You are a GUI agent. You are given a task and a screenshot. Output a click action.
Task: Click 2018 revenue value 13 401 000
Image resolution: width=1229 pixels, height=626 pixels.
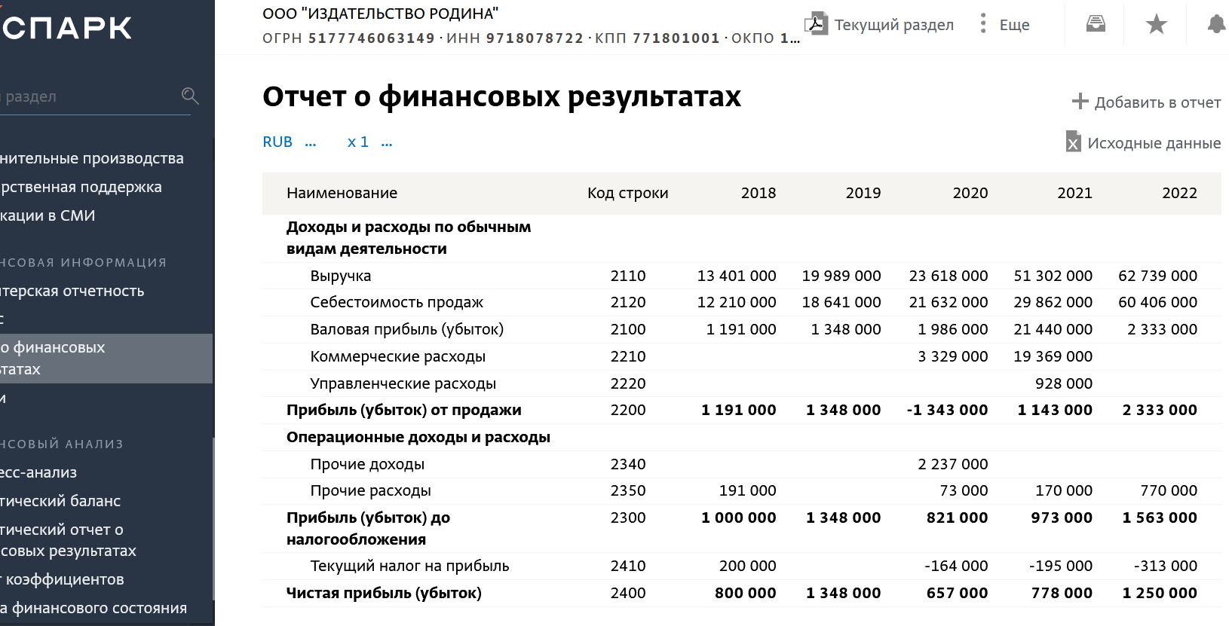click(x=736, y=276)
